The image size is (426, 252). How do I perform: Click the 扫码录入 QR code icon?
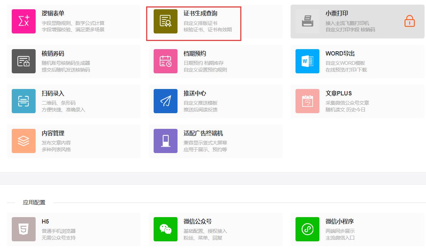pos(24,101)
